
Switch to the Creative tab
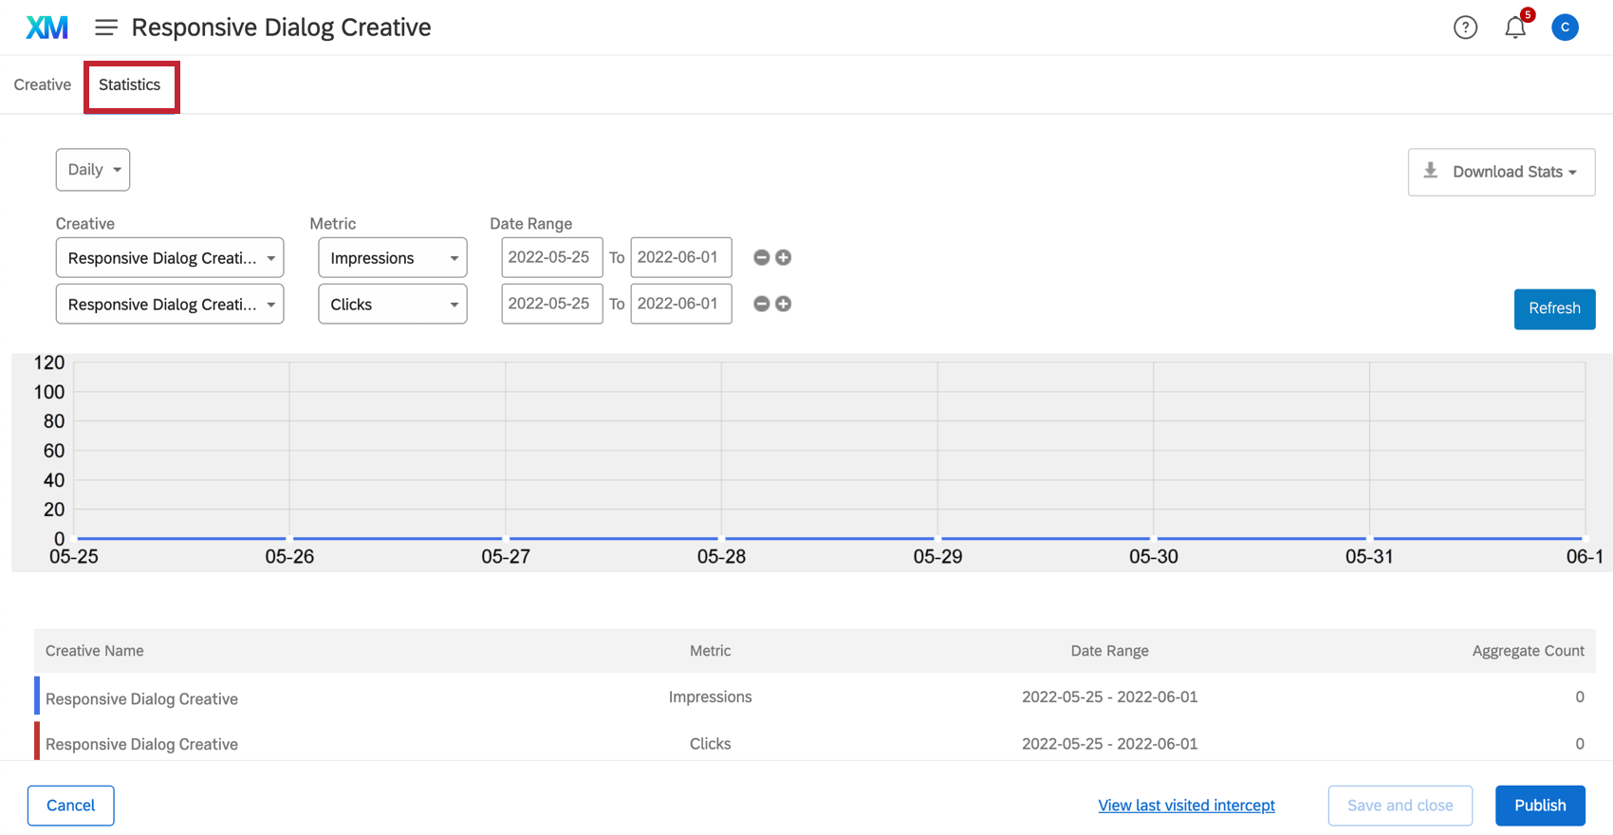43,84
